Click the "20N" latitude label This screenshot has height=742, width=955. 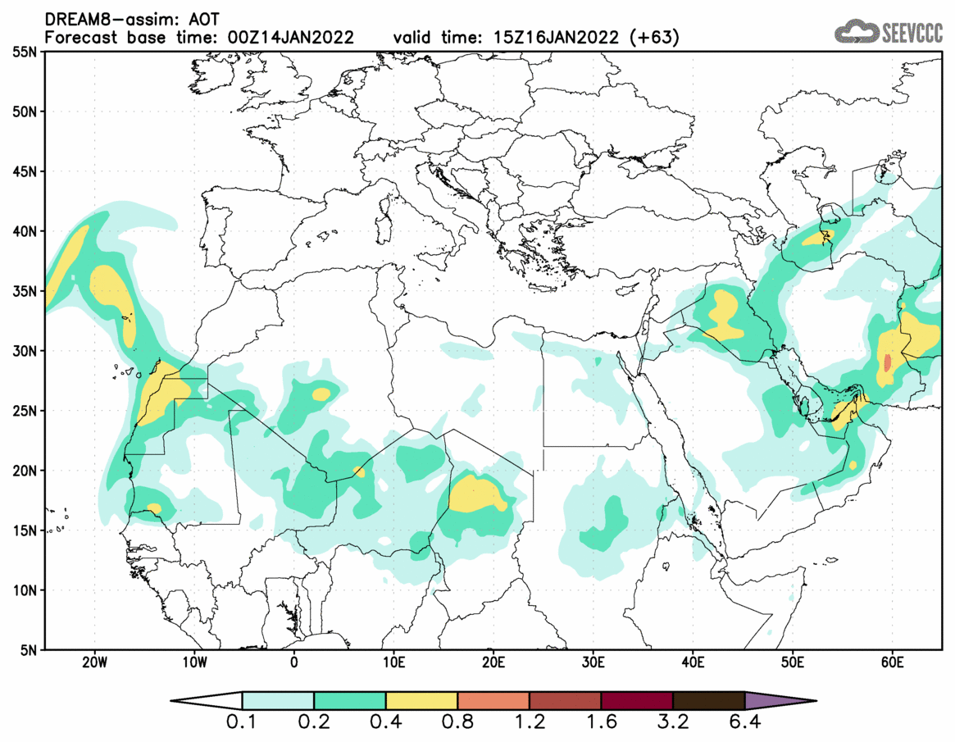(x=25, y=471)
